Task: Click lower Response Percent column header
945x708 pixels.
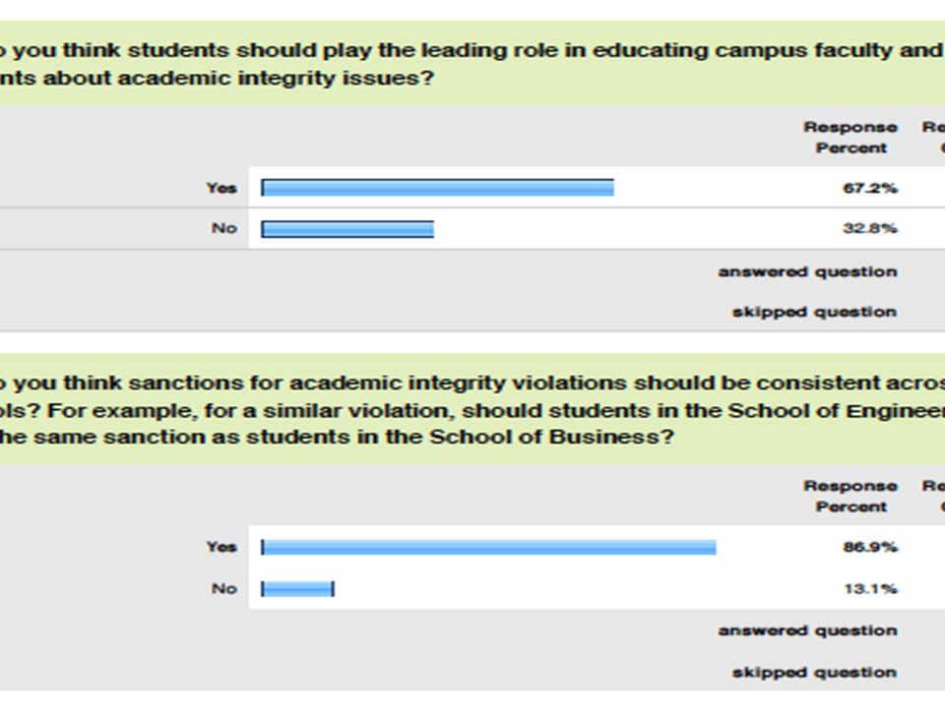Action: coord(850,496)
